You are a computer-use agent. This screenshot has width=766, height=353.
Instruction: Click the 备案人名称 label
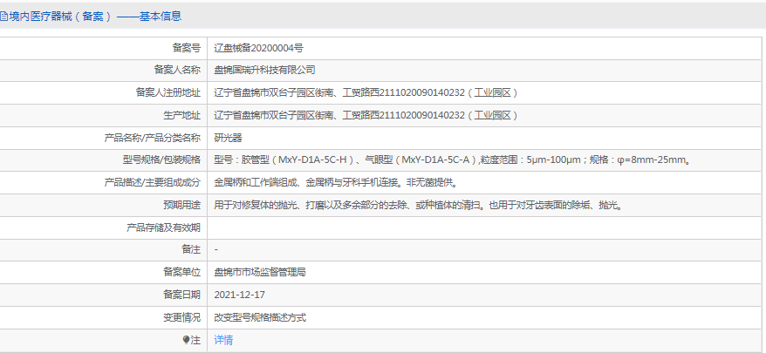177,70
